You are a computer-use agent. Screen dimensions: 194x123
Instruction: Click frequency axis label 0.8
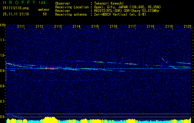pyautogui.click(x=3, y=86)
